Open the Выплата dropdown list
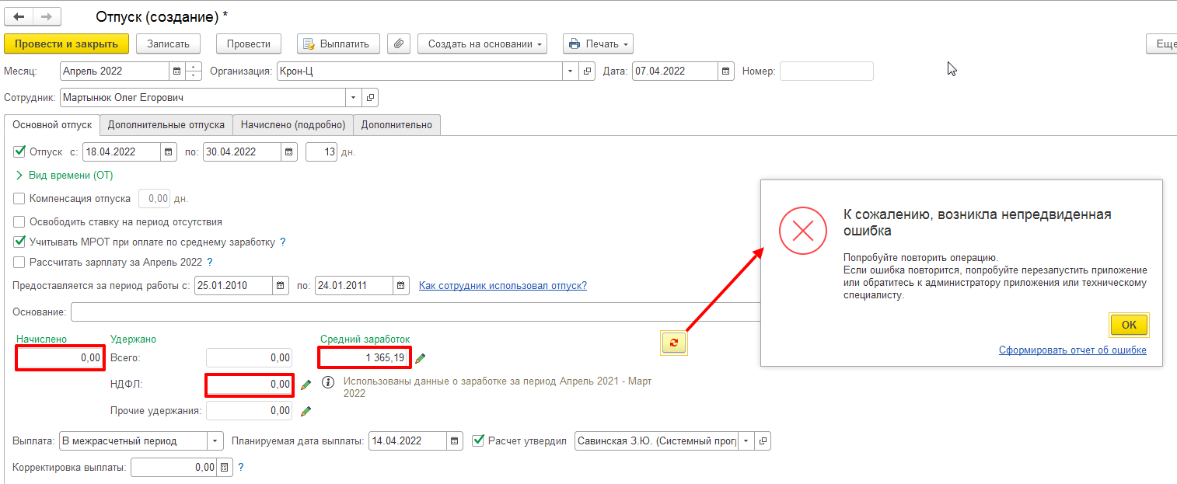 [x=215, y=441]
